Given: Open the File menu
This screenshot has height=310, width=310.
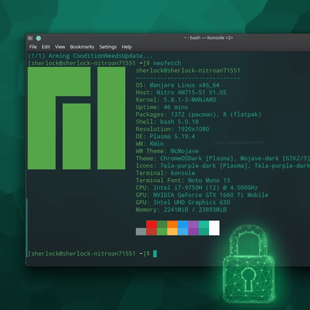Looking at the screenshot, I should (33, 47).
